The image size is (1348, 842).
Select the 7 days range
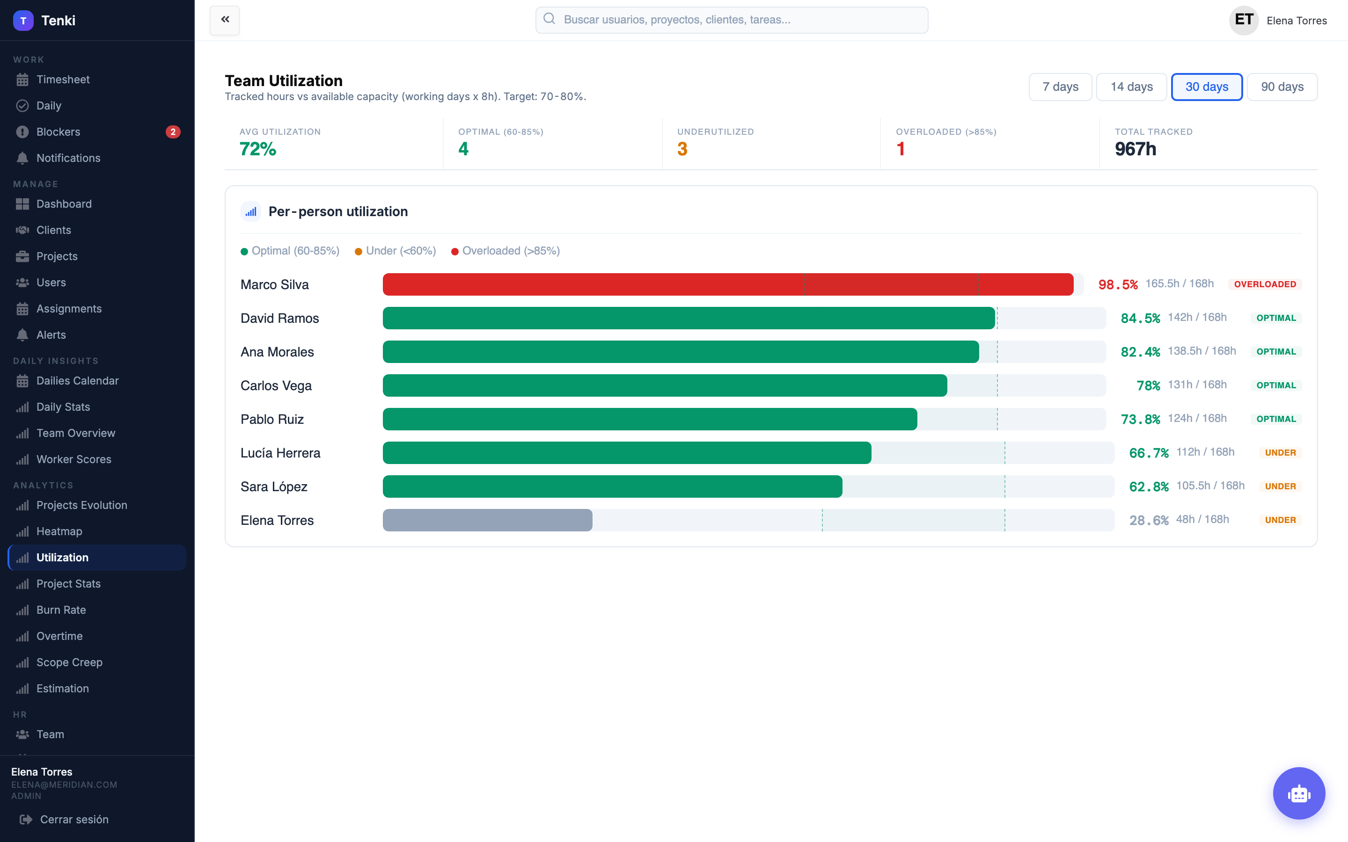click(x=1060, y=87)
